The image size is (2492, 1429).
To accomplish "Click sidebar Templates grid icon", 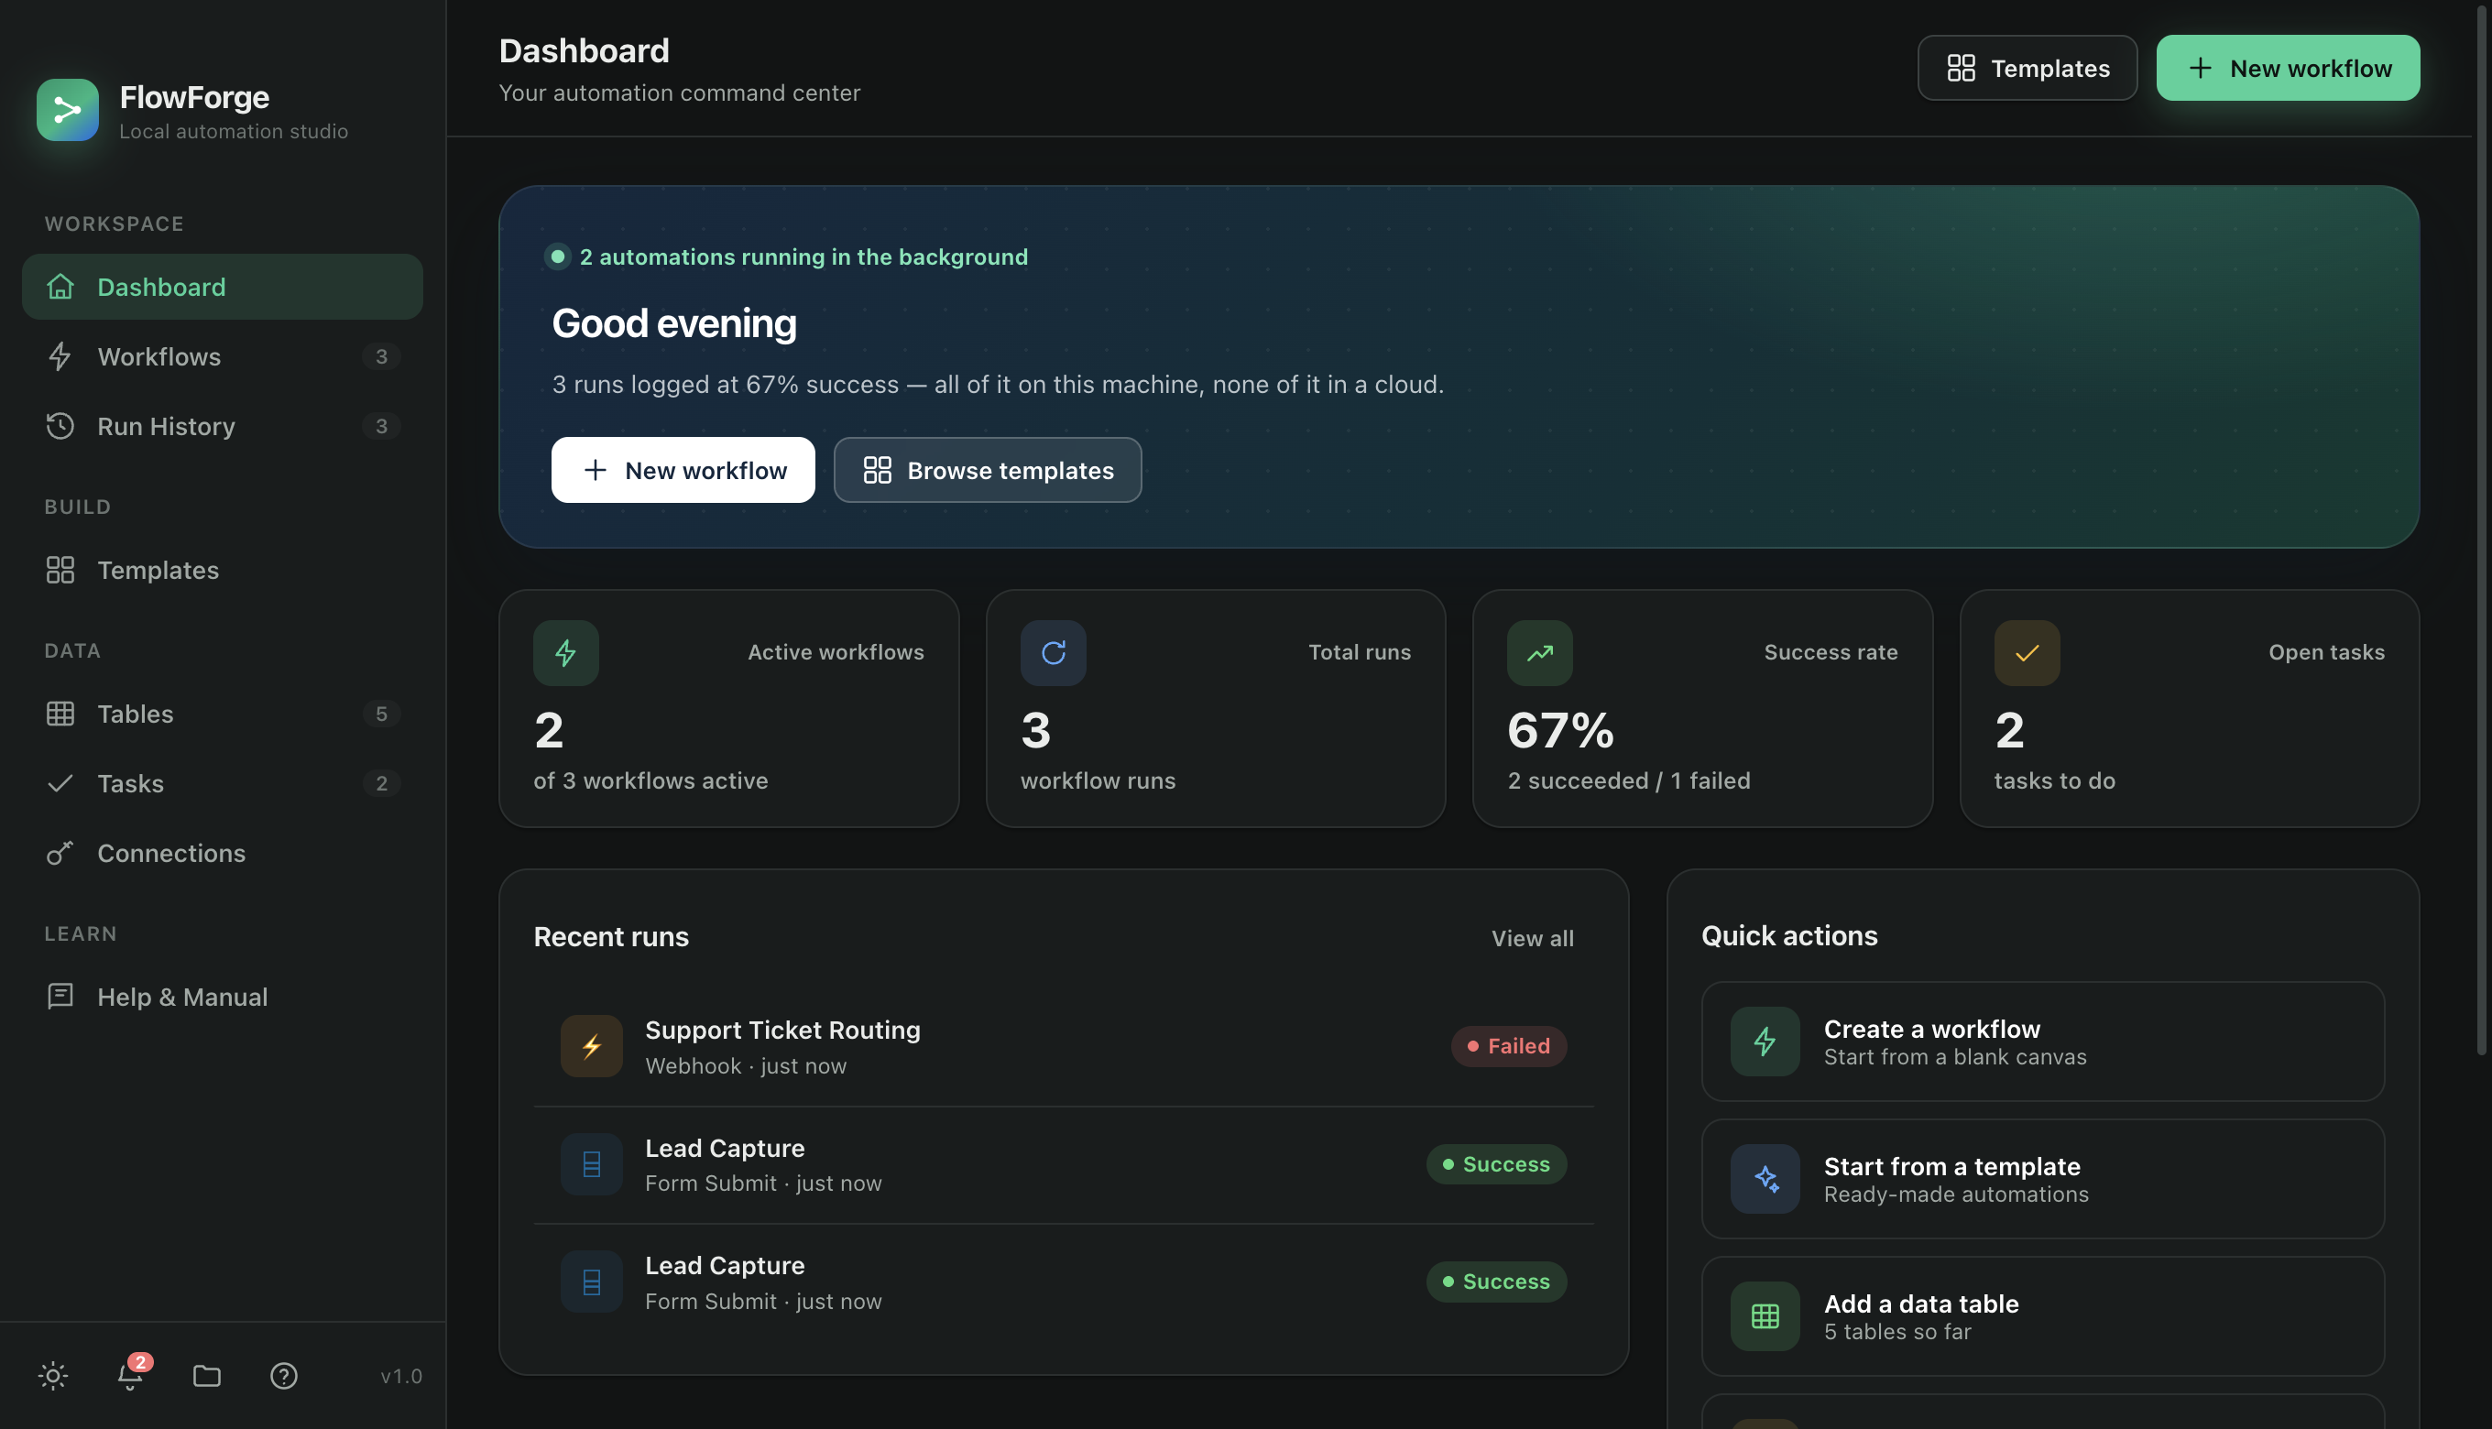I will [60, 570].
